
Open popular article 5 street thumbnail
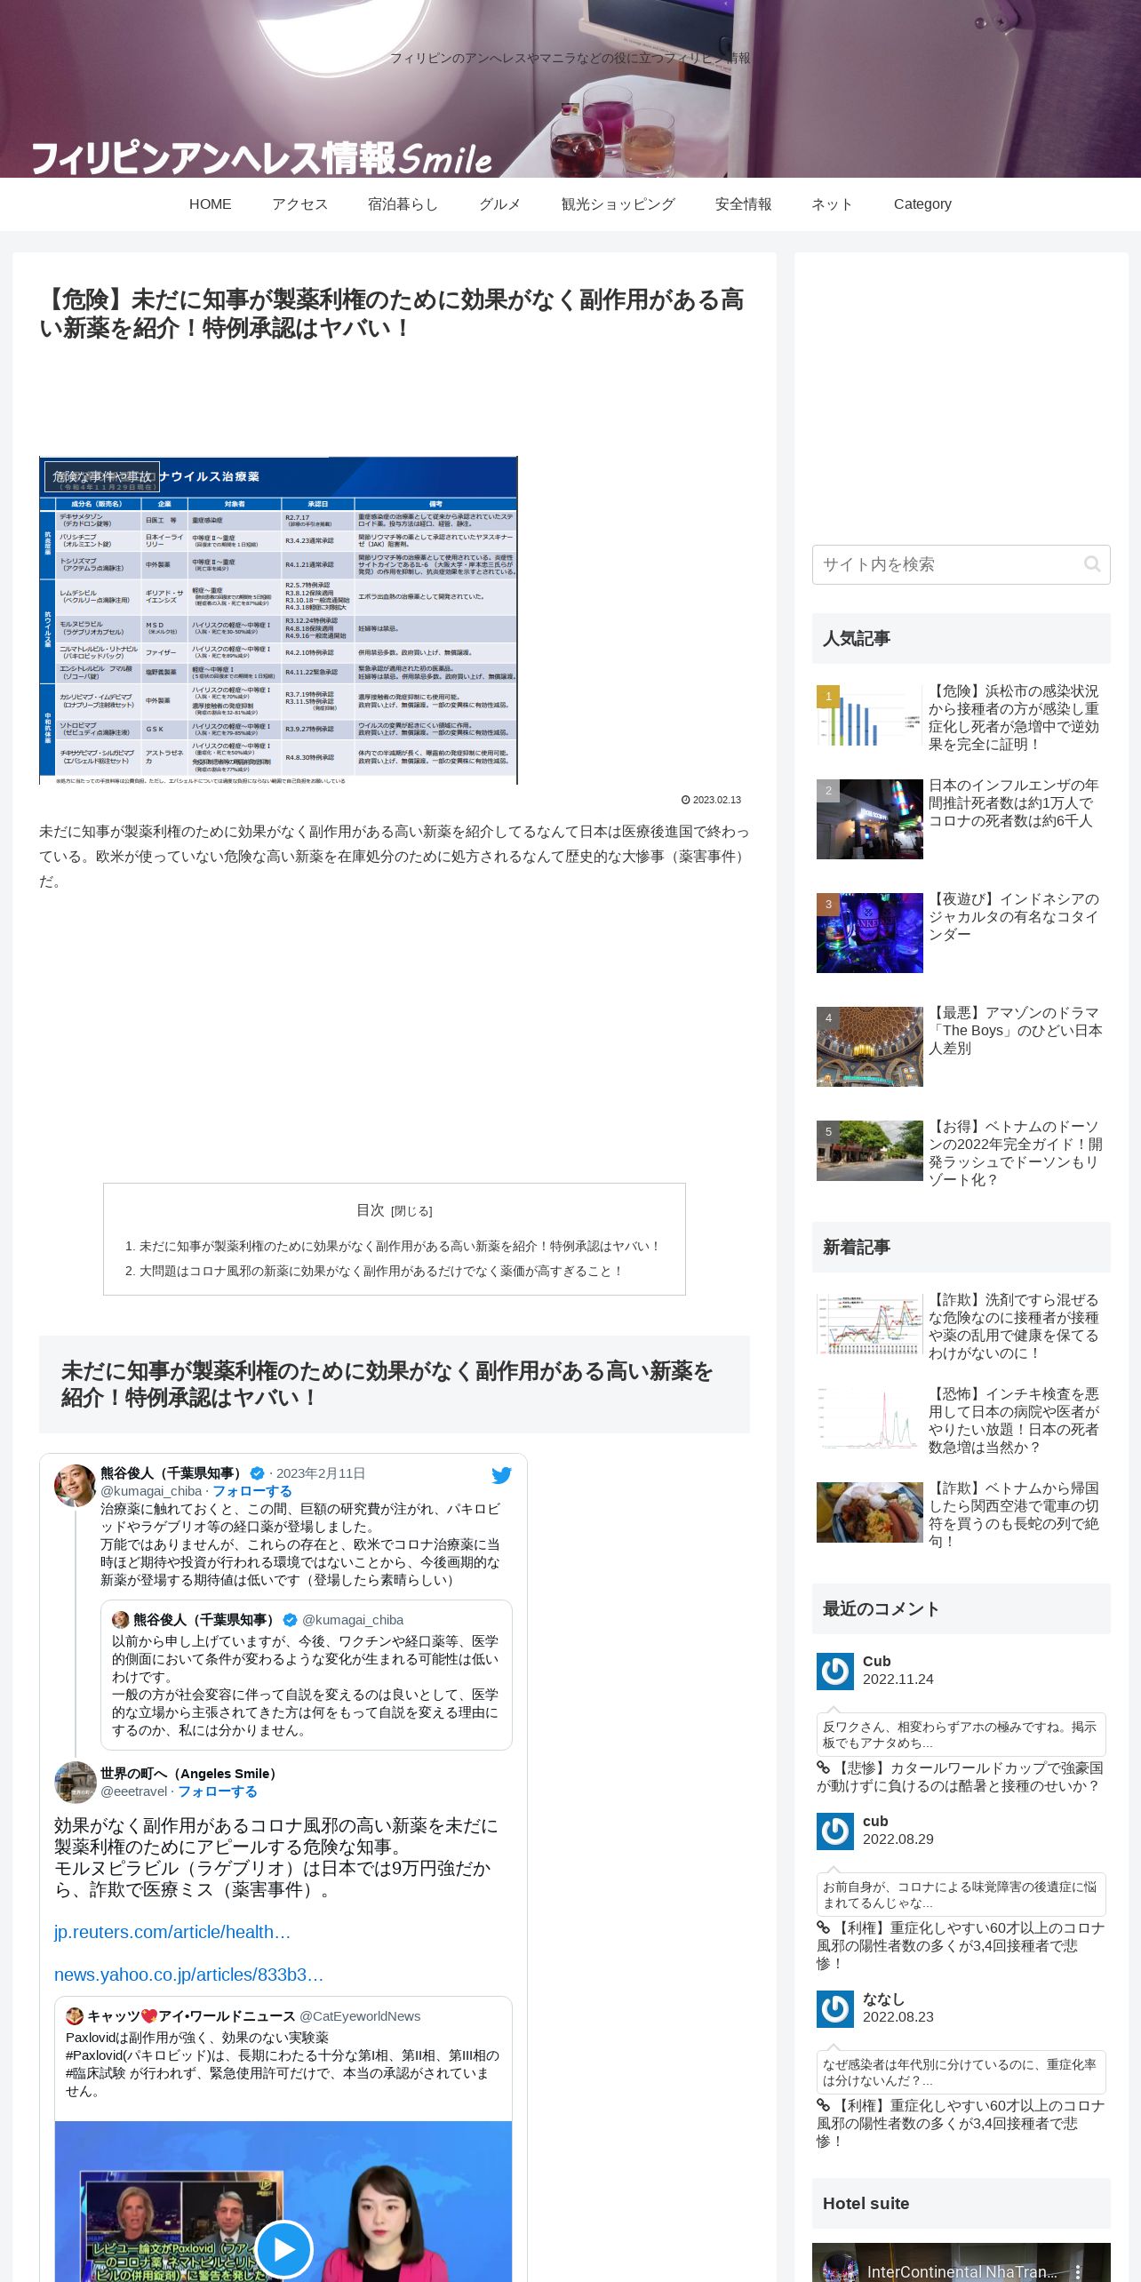pyautogui.click(x=870, y=1151)
